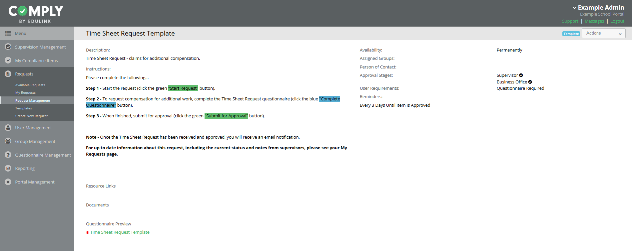Click the Supervisor approval stage check icon
The image size is (632, 251).
point(521,75)
